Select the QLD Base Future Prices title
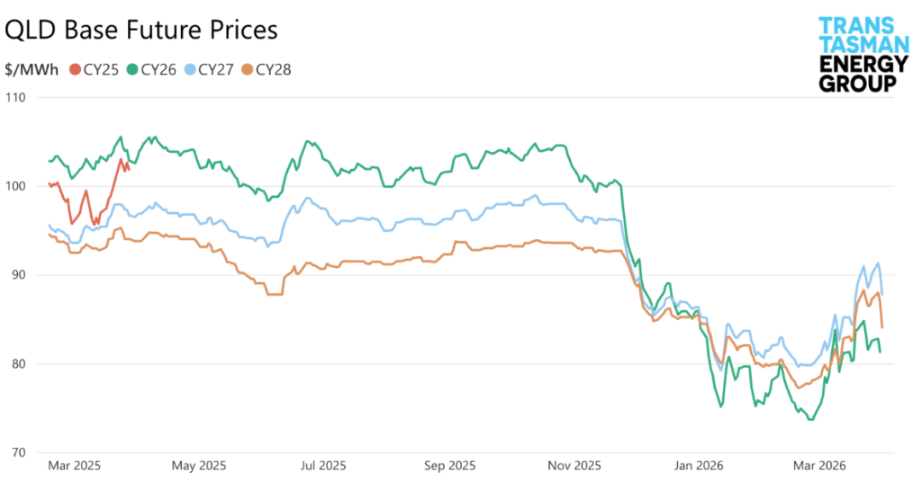This screenshot has height=490, width=922. 141,30
